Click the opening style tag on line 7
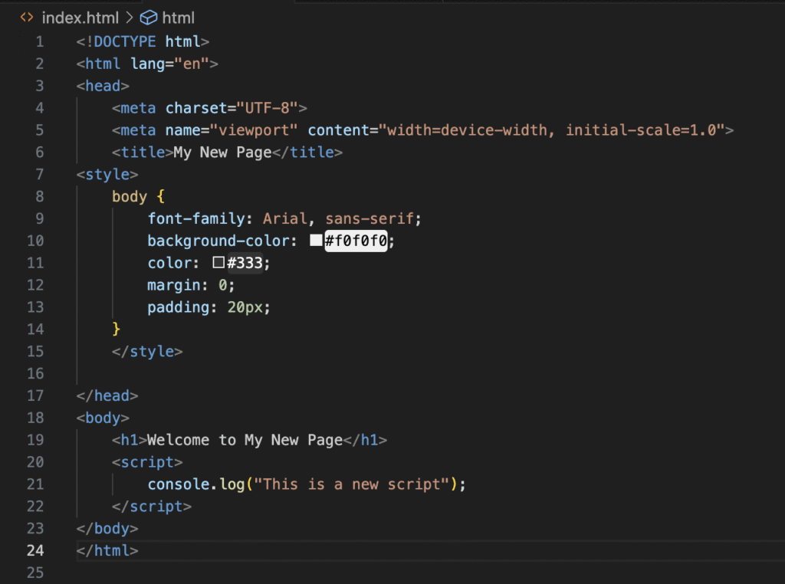Viewport: 785px width, 584px height. (107, 175)
